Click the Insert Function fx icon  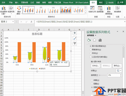[31, 22]
